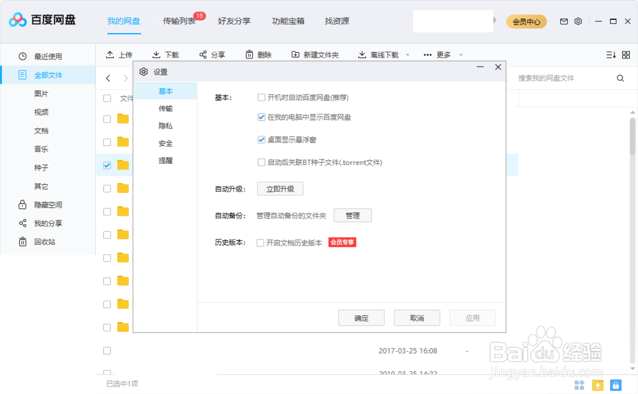Click the 删除 trash toolbar icon
The image size is (638, 394).
[249, 55]
